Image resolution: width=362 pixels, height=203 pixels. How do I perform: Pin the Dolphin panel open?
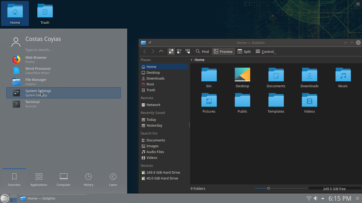point(150,42)
